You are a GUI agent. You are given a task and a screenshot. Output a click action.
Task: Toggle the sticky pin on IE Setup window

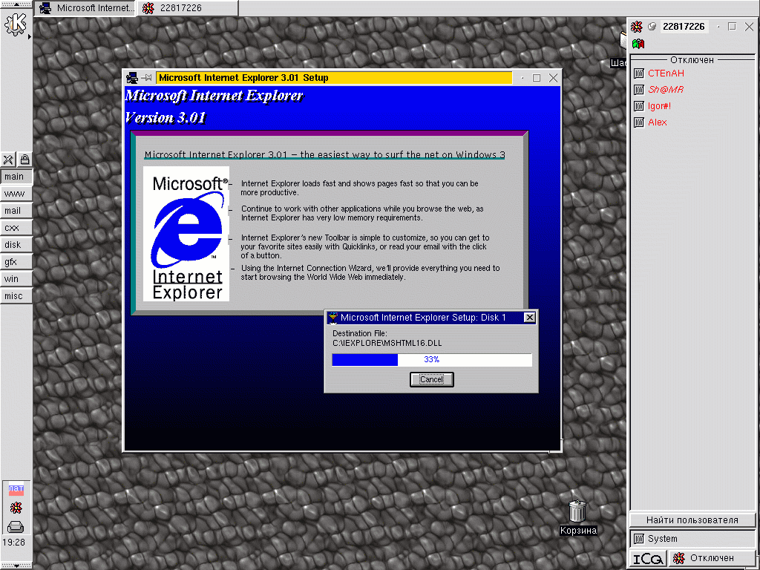click(147, 77)
